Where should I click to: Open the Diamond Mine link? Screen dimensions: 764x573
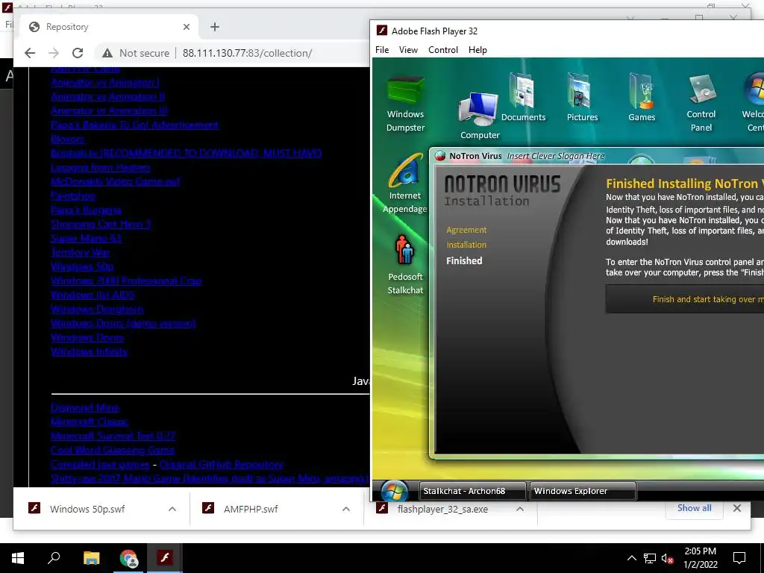[85, 407]
